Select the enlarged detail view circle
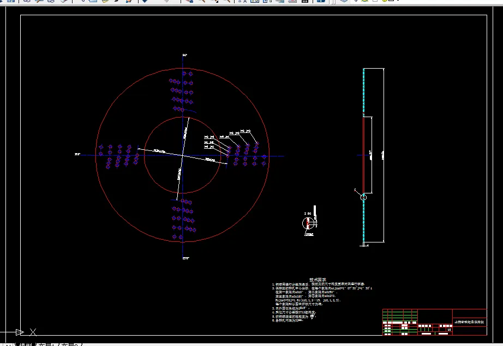 [307, 223]
